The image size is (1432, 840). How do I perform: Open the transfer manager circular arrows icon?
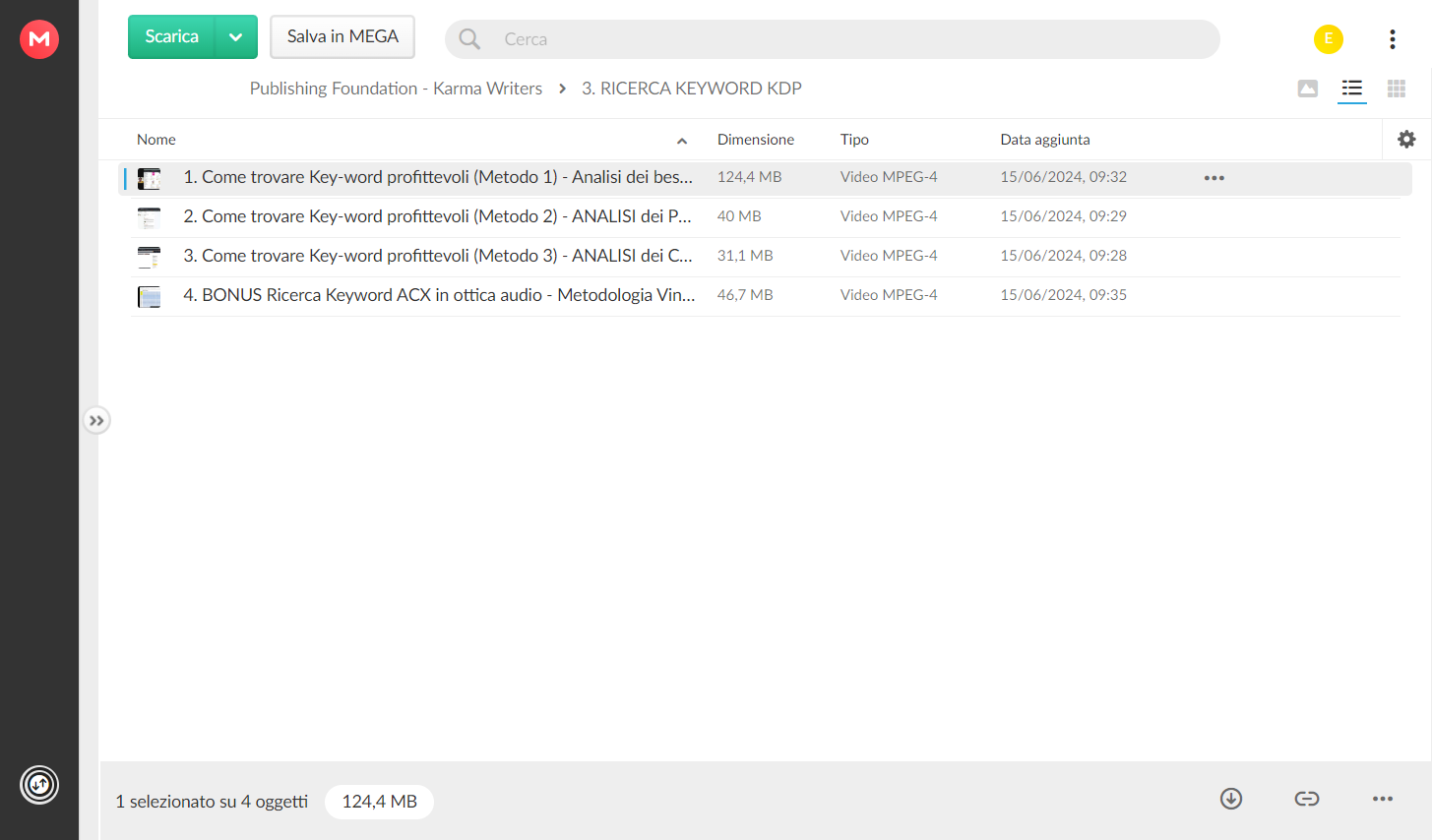[39, 785]
